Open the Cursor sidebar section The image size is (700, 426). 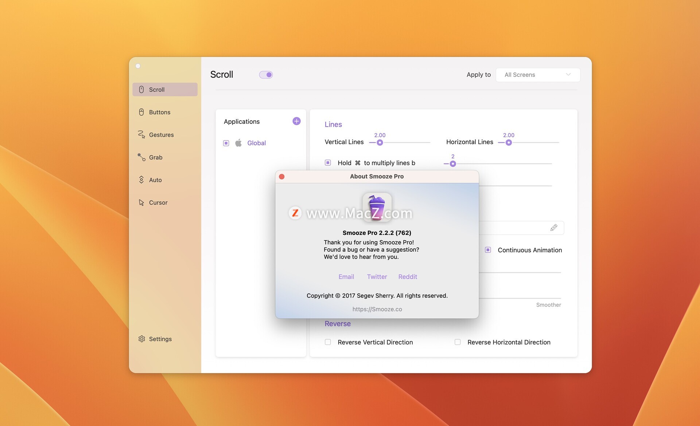(x=165, y=202)
